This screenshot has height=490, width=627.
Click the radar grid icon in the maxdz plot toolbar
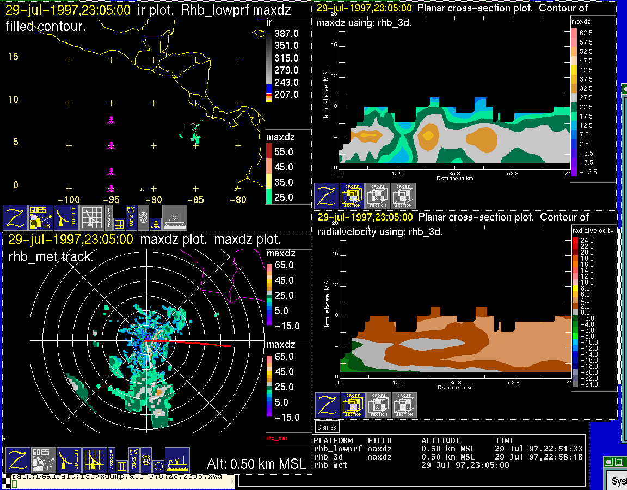click(94, 461)
